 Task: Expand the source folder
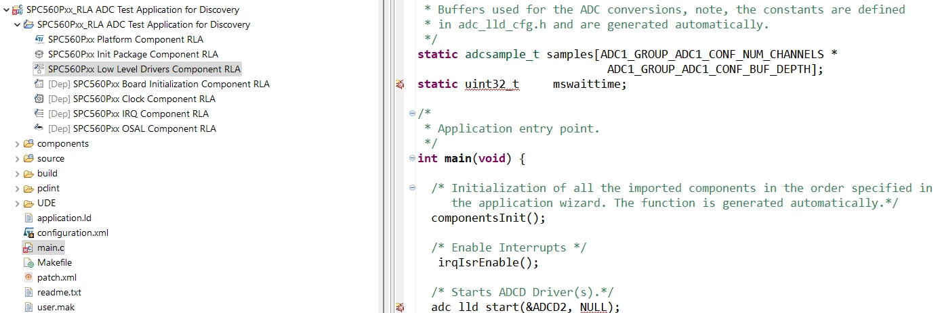[17, 158]
